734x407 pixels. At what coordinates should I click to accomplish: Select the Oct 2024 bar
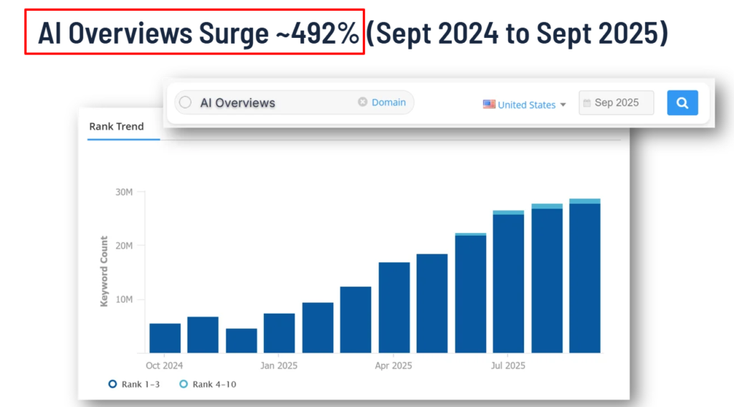click(x=165, y=337)
